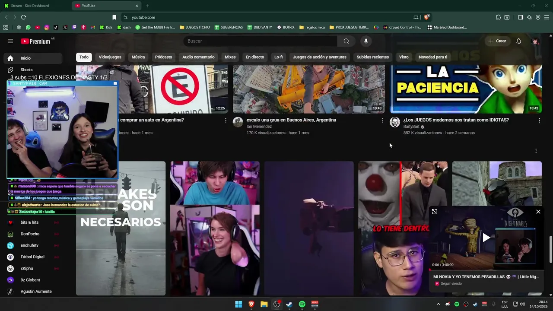Click the YouTube search input field
This screenshot has width=553, height=311.
(x=261, y=41)
